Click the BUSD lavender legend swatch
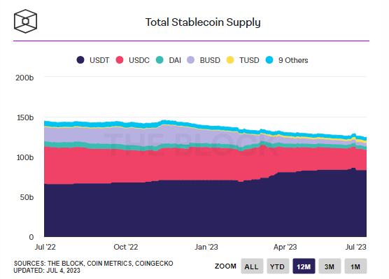The height and width of the screenshot is (279, 389). [190, 60]
